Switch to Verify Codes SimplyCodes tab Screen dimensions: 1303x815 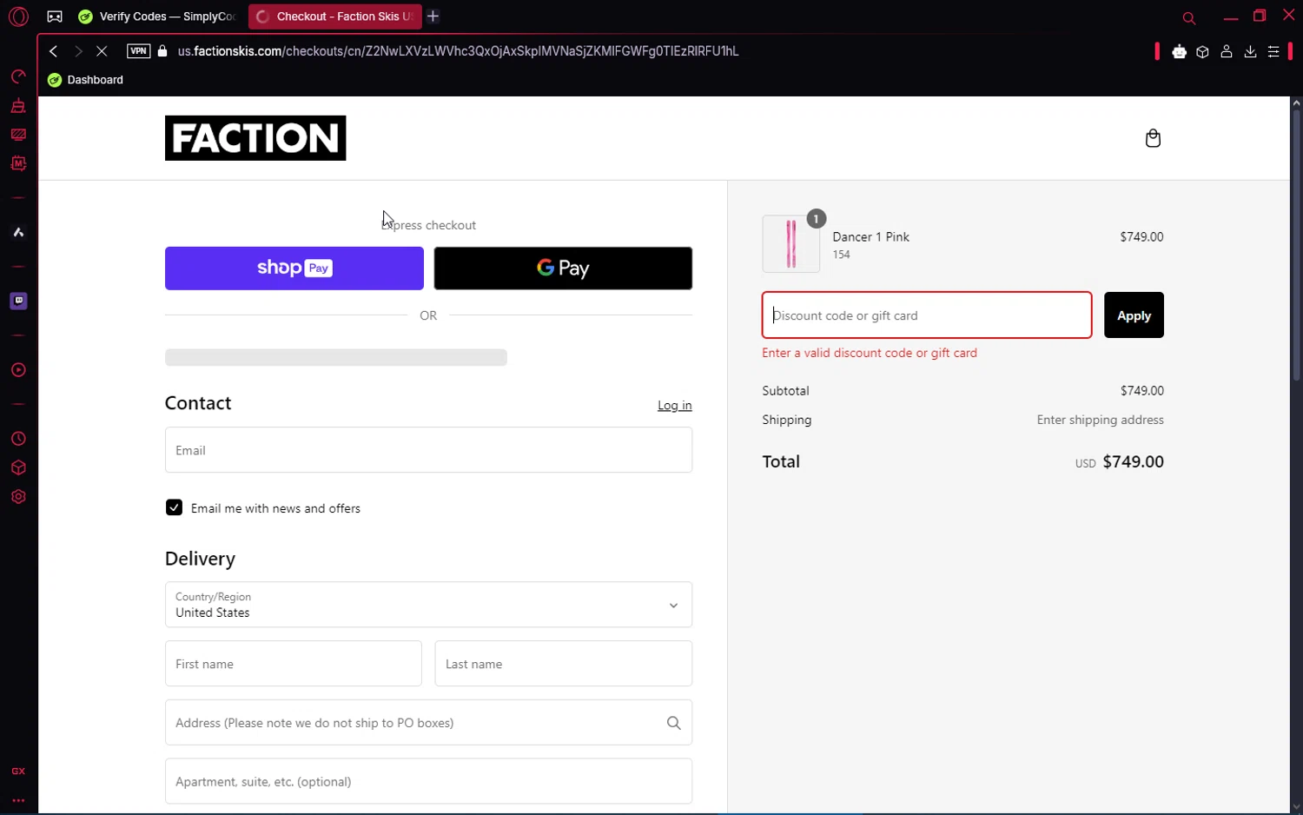[158, 17]
